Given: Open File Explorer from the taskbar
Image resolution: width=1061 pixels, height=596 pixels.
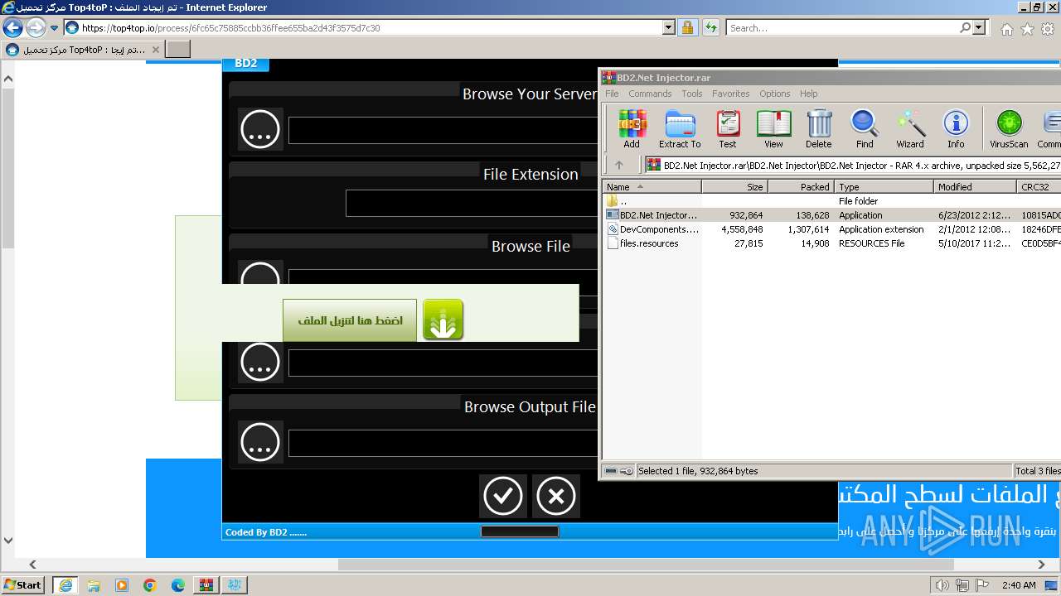Looking at the screenshot, I should click(x=94, y=585).
